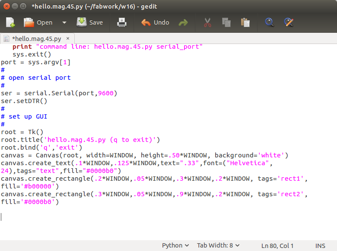The image size is (337, 251).
Task: Open the Python language selector
Action: (175, 245)
